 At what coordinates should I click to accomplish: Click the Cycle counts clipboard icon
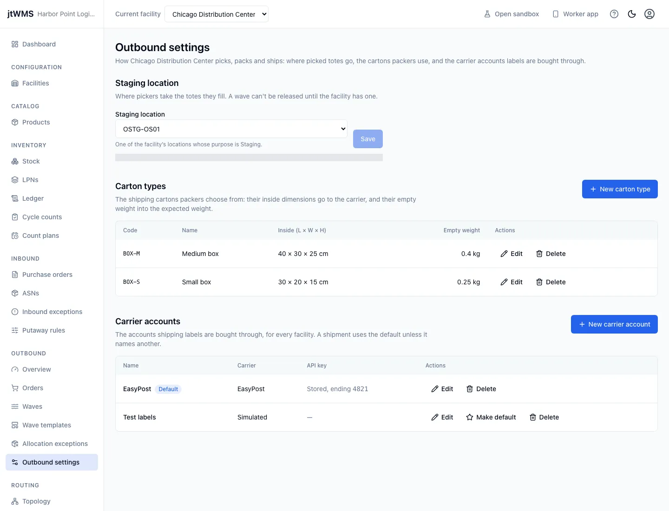15,217
